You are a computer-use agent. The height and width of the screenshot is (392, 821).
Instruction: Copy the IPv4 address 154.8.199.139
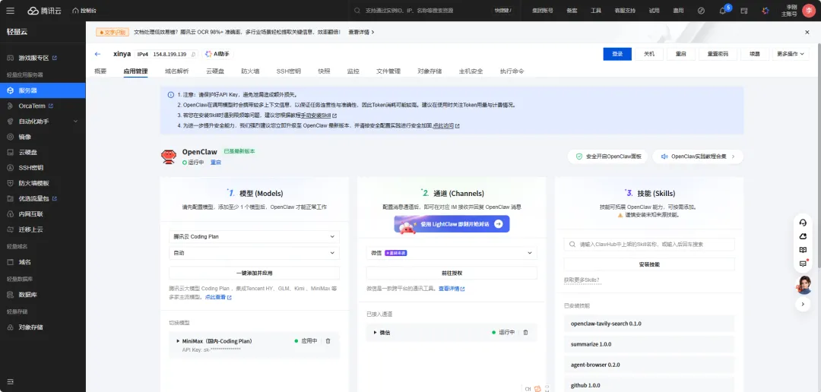[x=193, y=55]
